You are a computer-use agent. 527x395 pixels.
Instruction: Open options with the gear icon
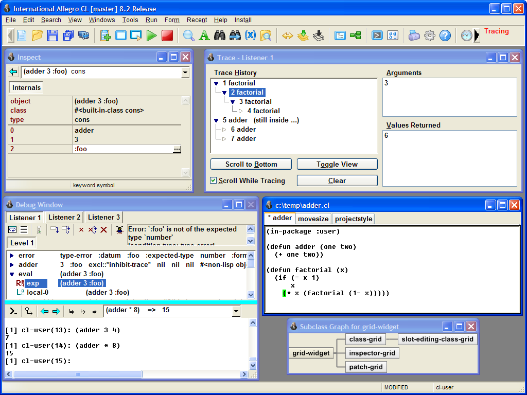tap(430, 35)
